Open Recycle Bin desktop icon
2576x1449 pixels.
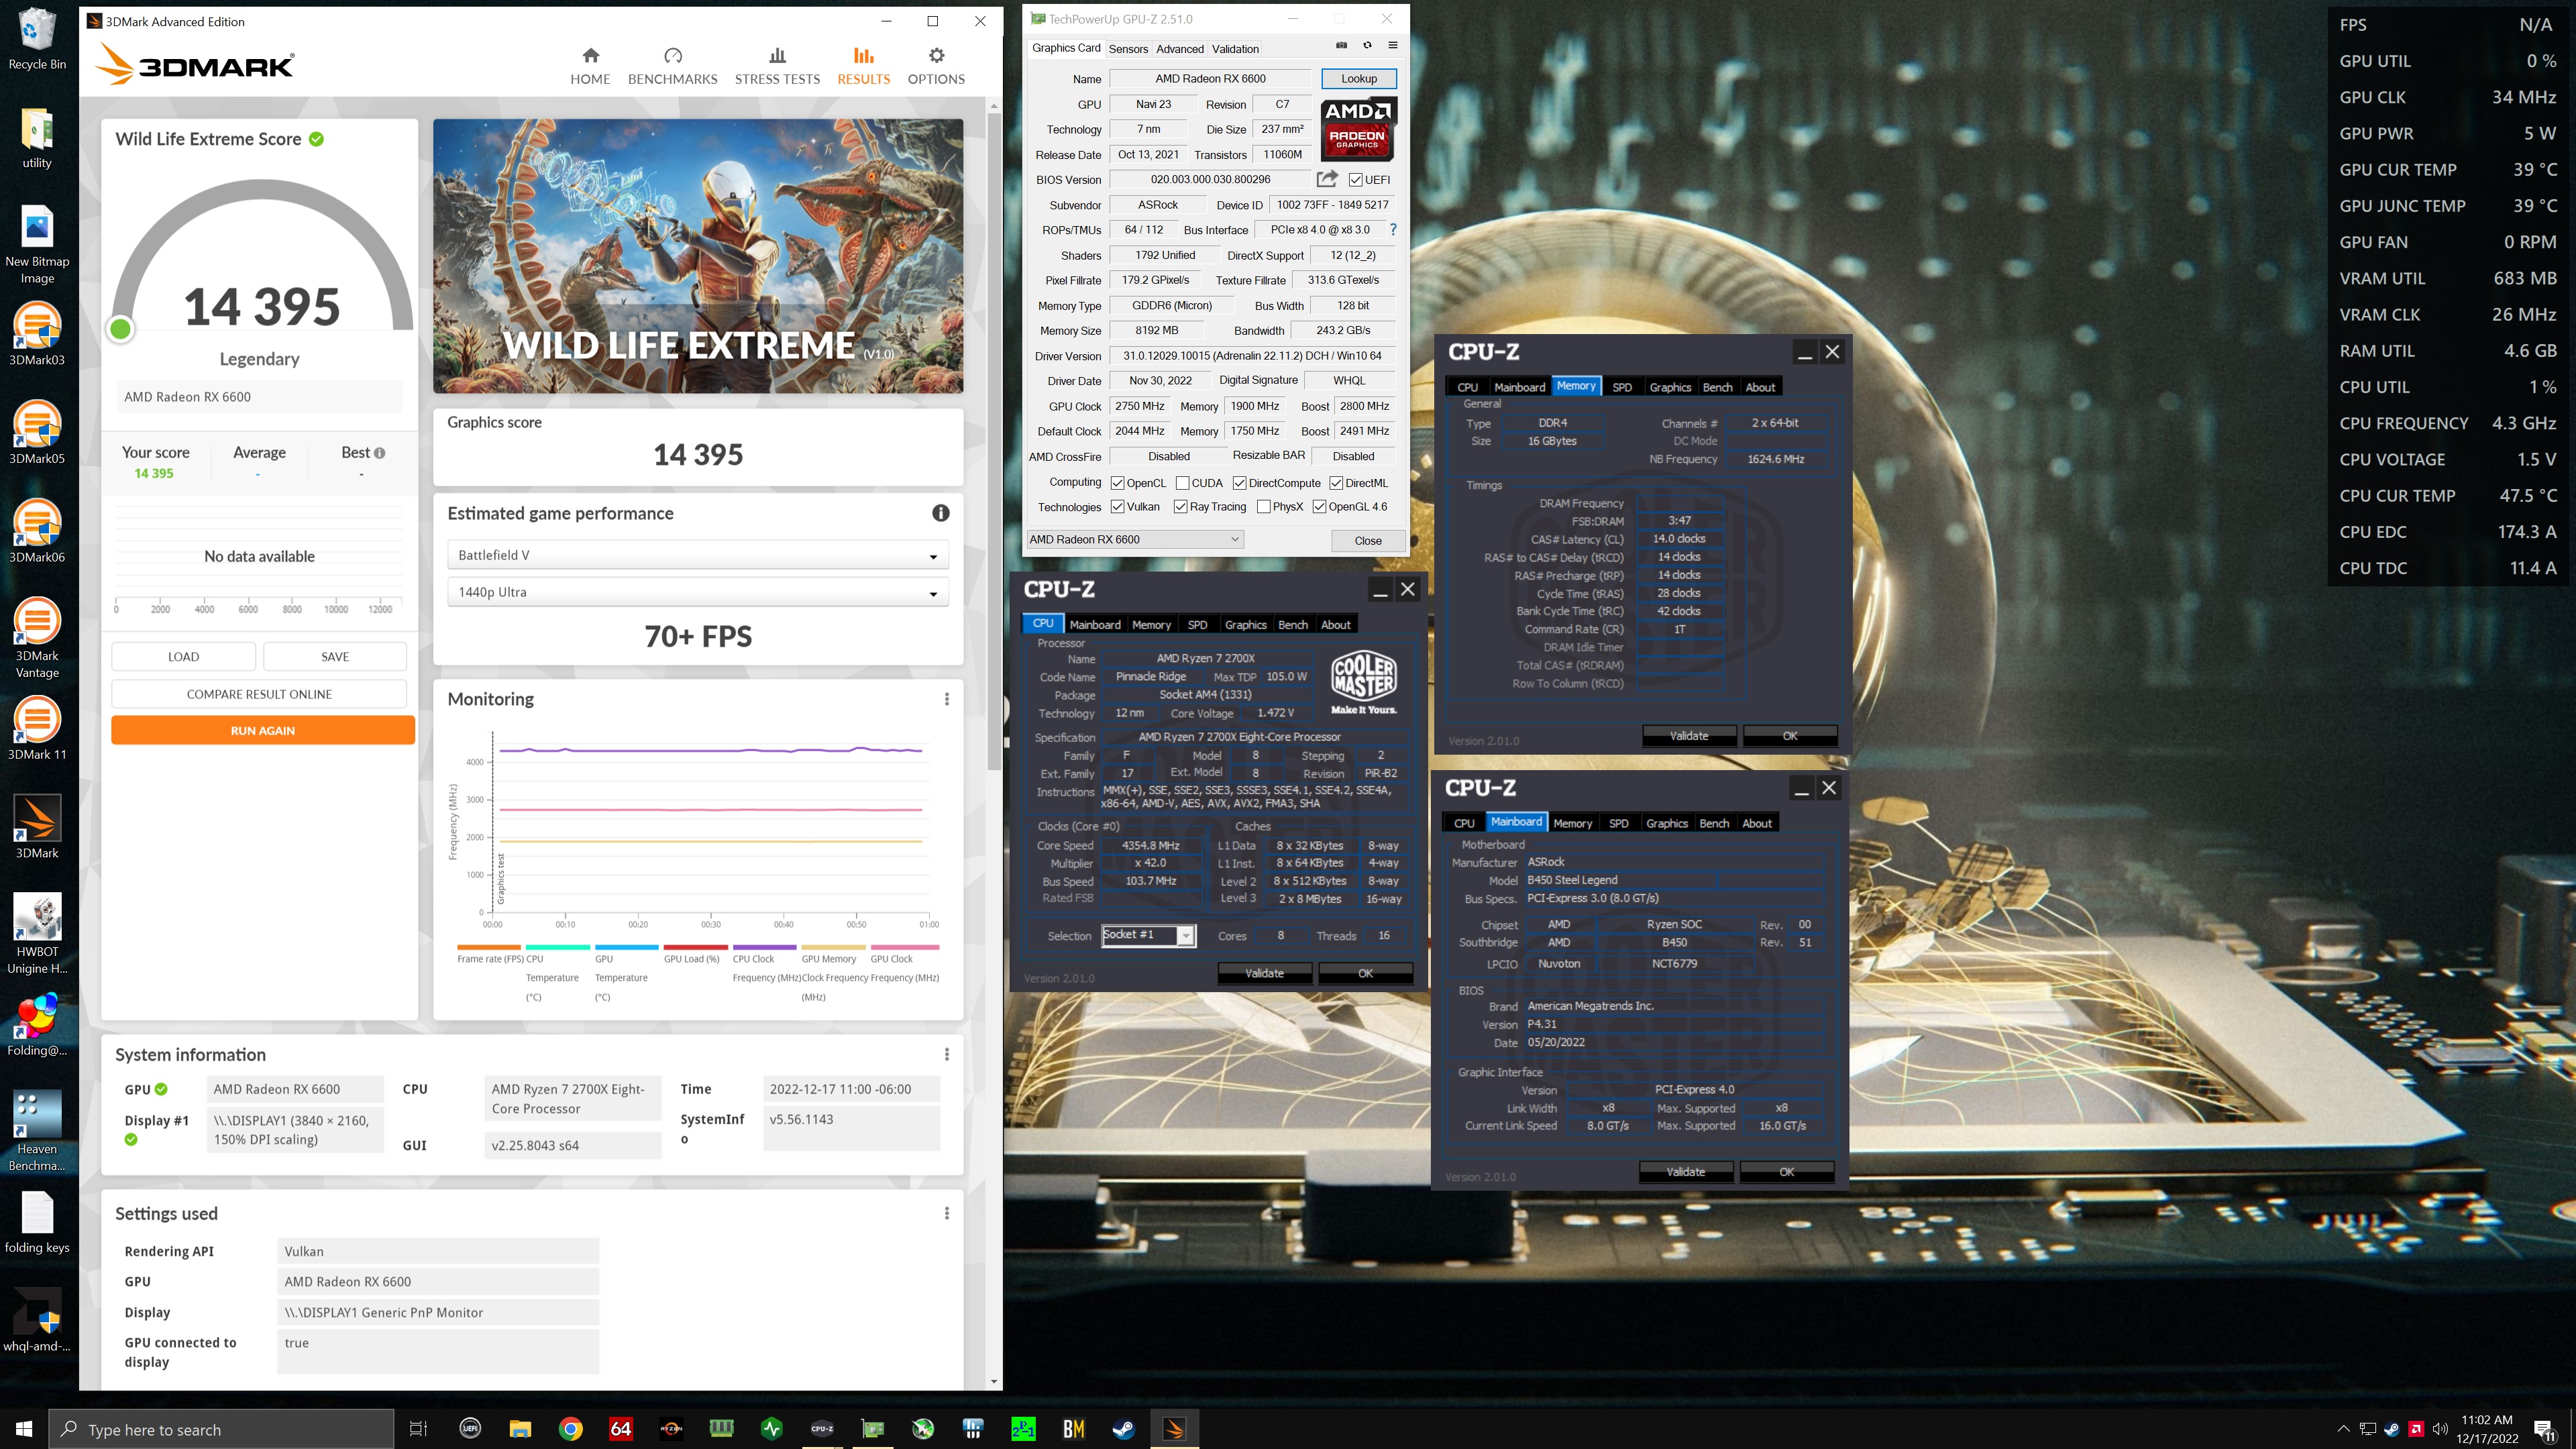pyautogui.click(x=37, y=39)
